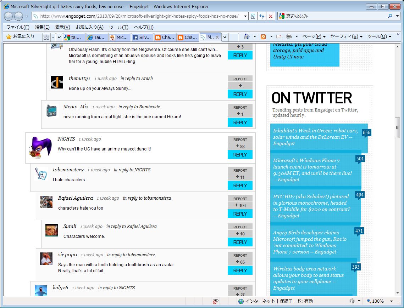Click the search magnifier icon
This screenshot has width=404, height=308.
point(390,16)
